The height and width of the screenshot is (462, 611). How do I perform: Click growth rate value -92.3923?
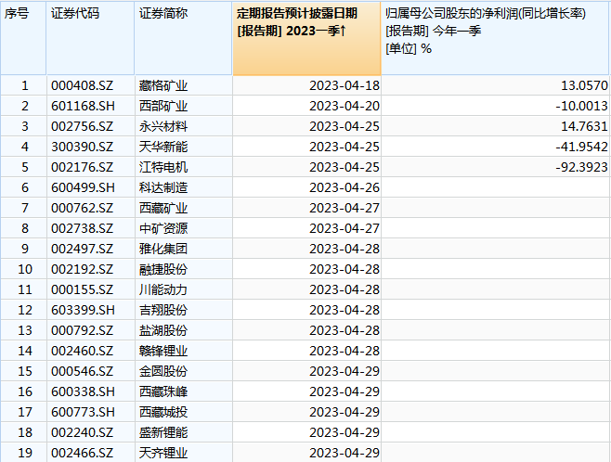pos(581,167)
